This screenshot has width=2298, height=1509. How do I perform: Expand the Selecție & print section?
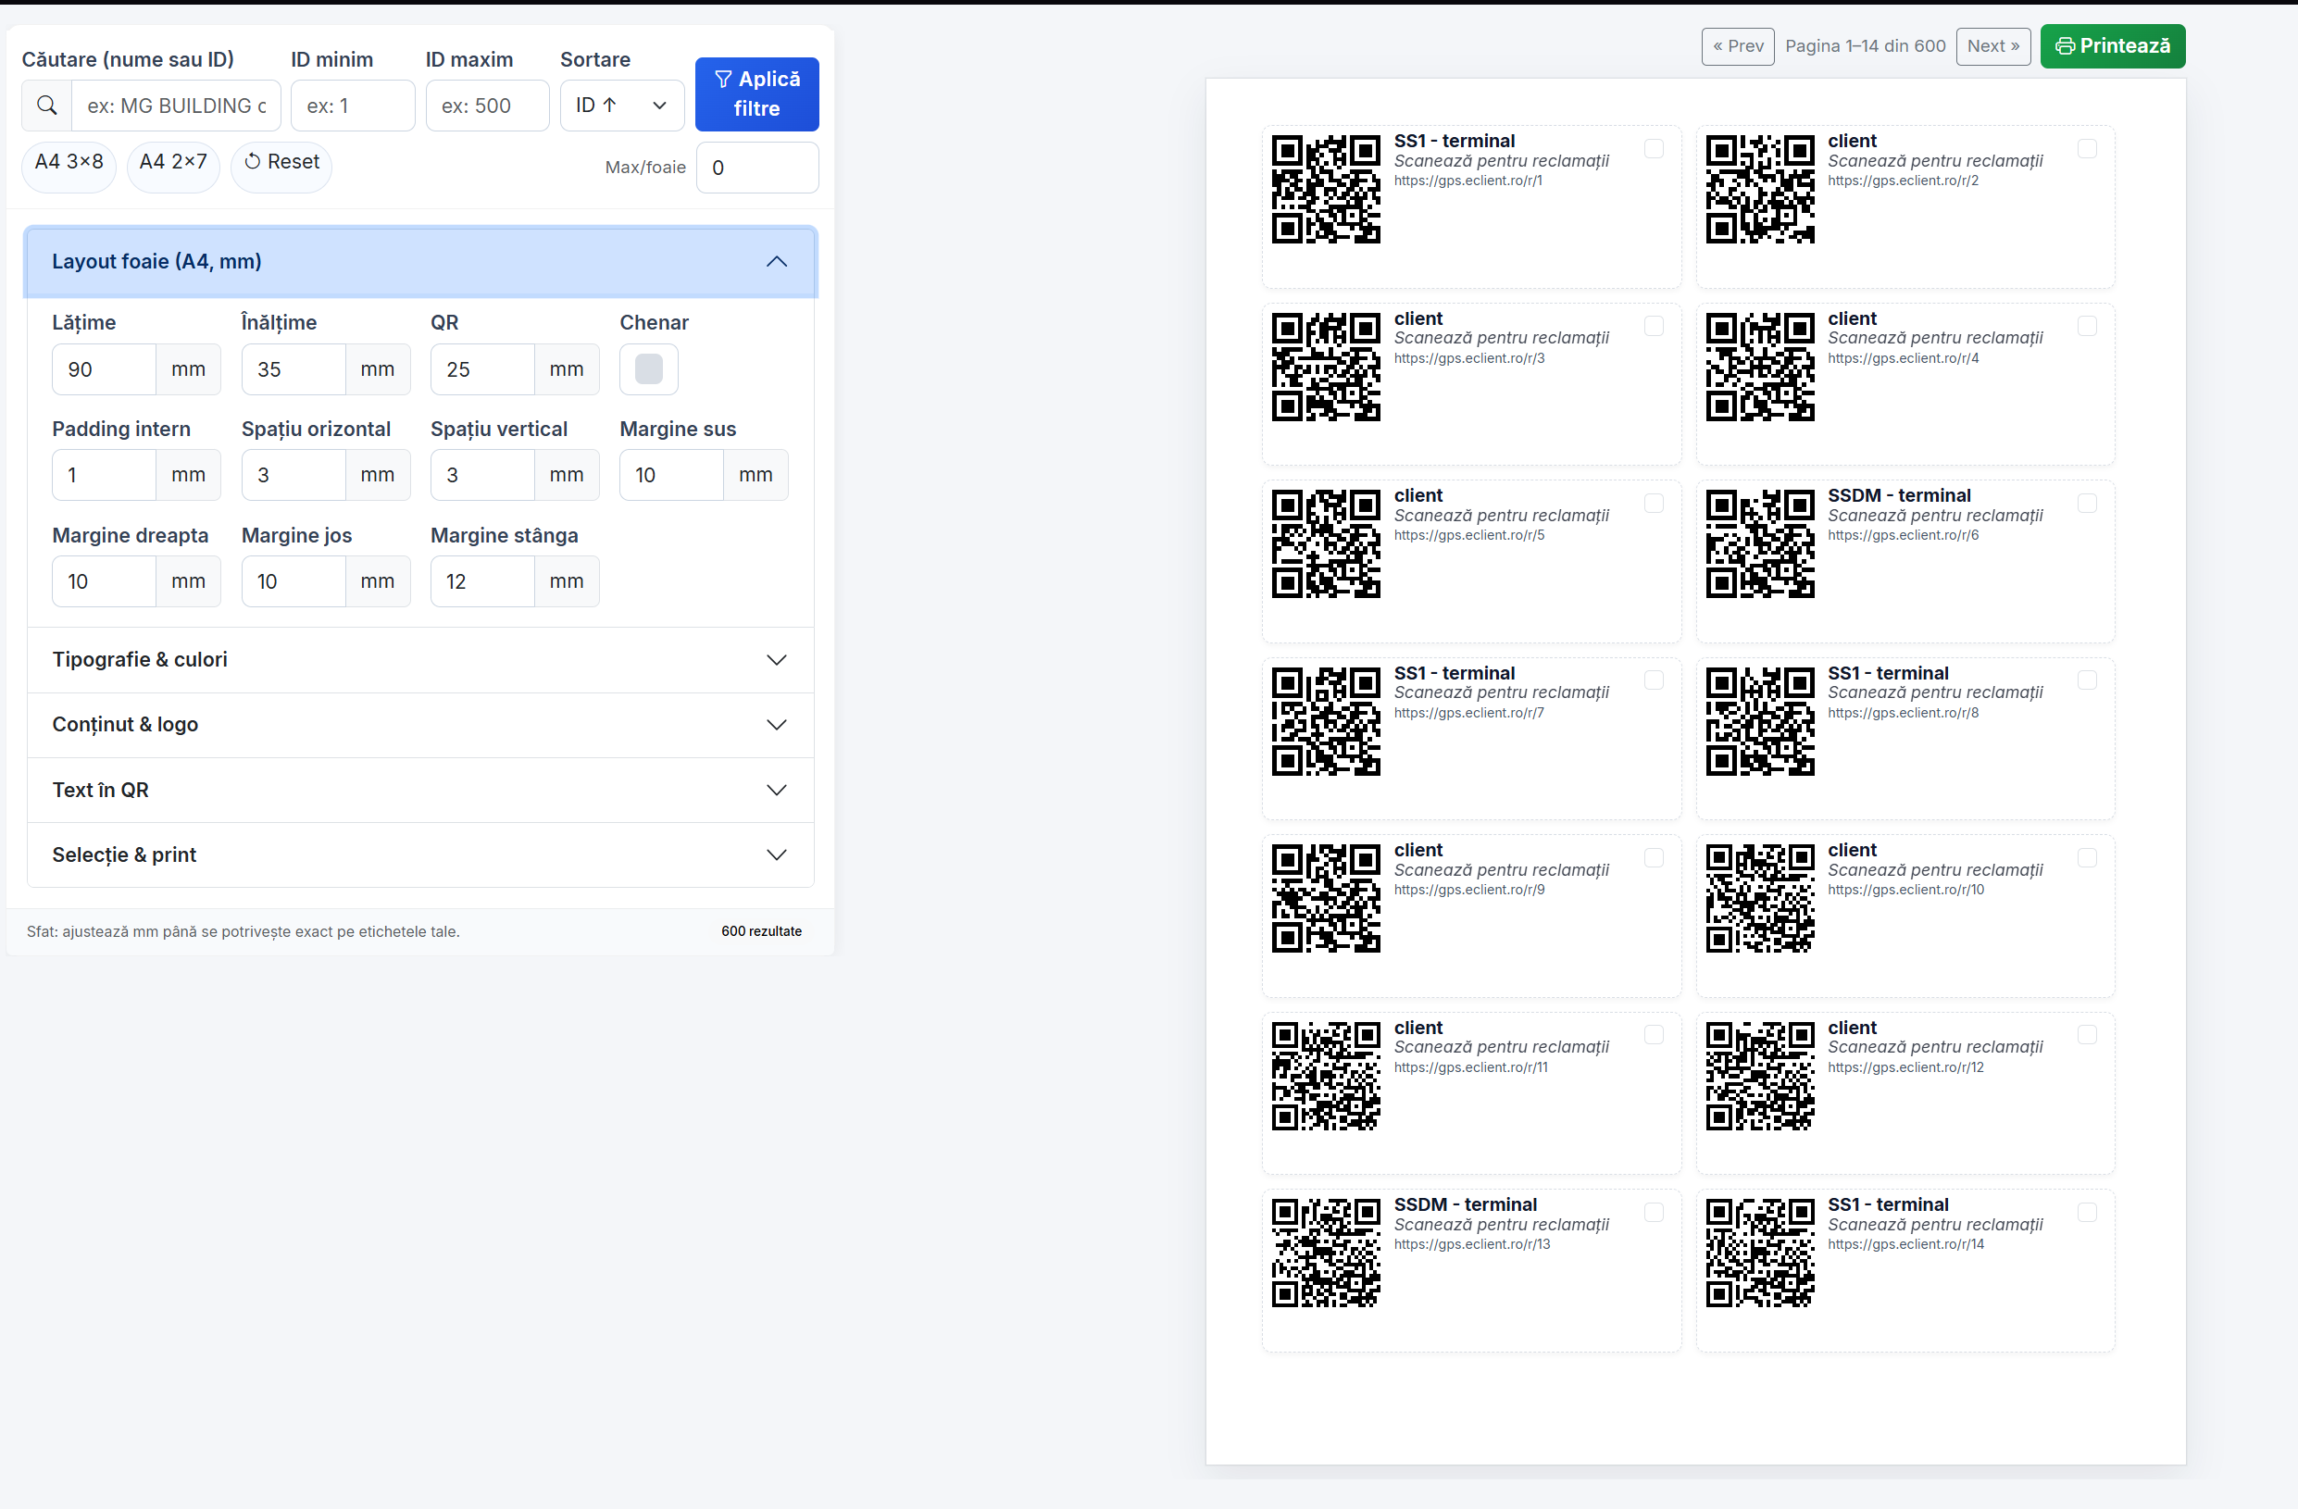420,854
